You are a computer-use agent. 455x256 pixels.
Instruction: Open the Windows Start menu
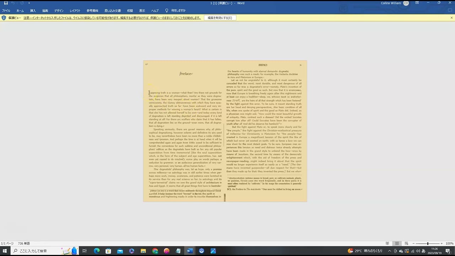[5, 251]
